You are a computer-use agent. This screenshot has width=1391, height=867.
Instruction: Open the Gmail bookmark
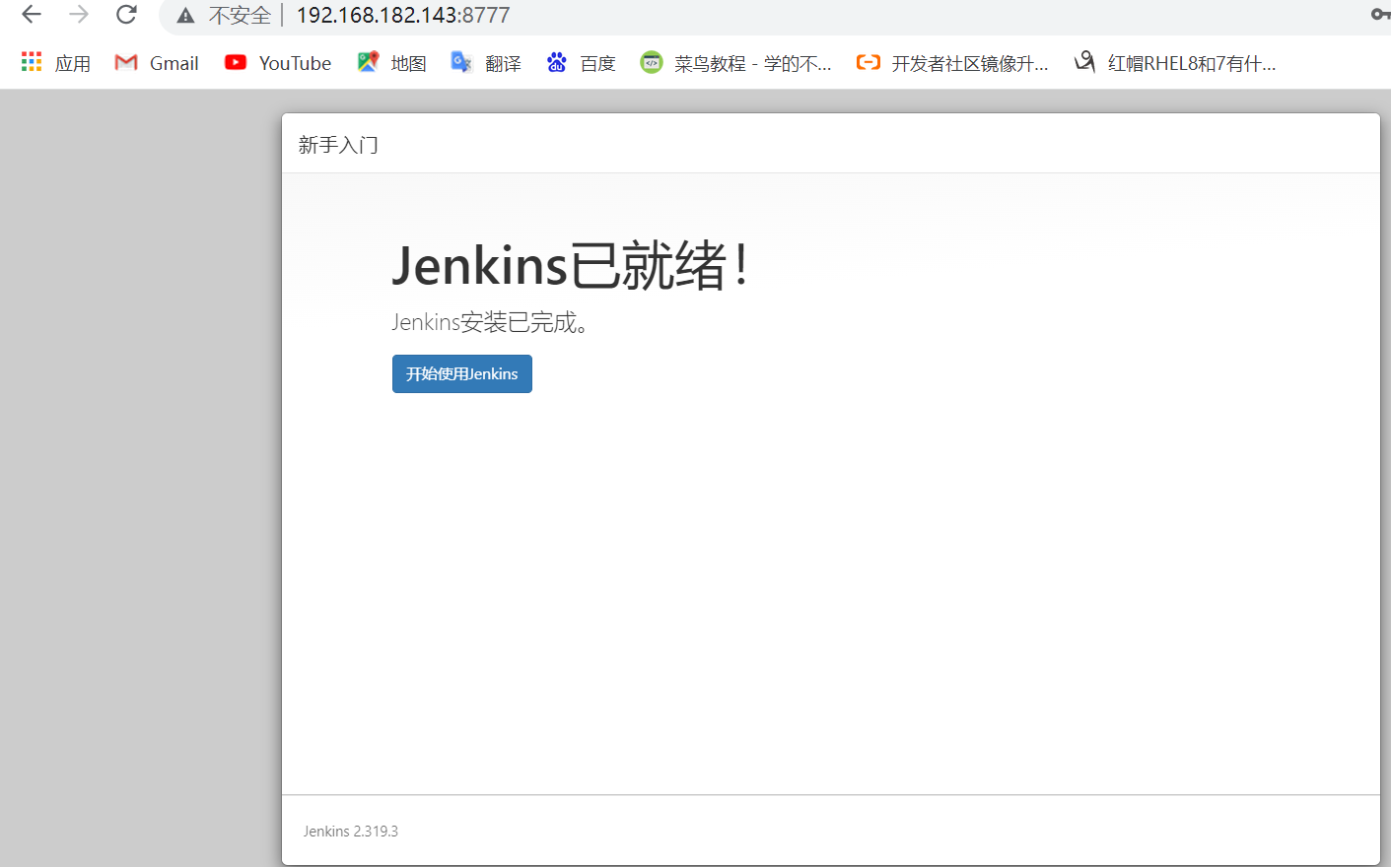(x=156, y=62)
